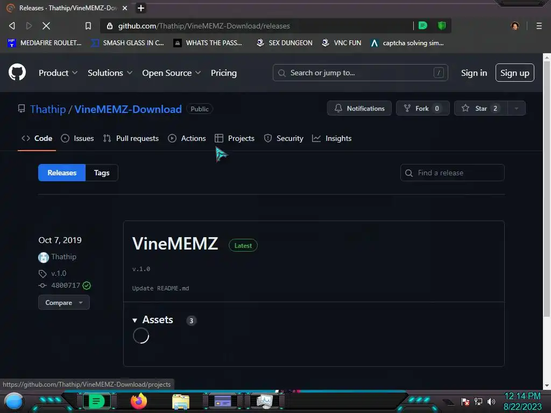Switch to the Projects tab
Viewport: 551px width, 413px height.
[x=235, y=138]
